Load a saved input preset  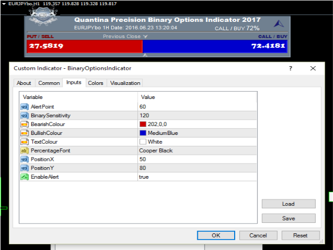[288, 204]
